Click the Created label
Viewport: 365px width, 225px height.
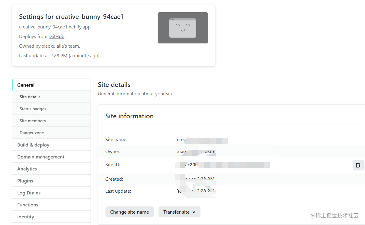114,179
